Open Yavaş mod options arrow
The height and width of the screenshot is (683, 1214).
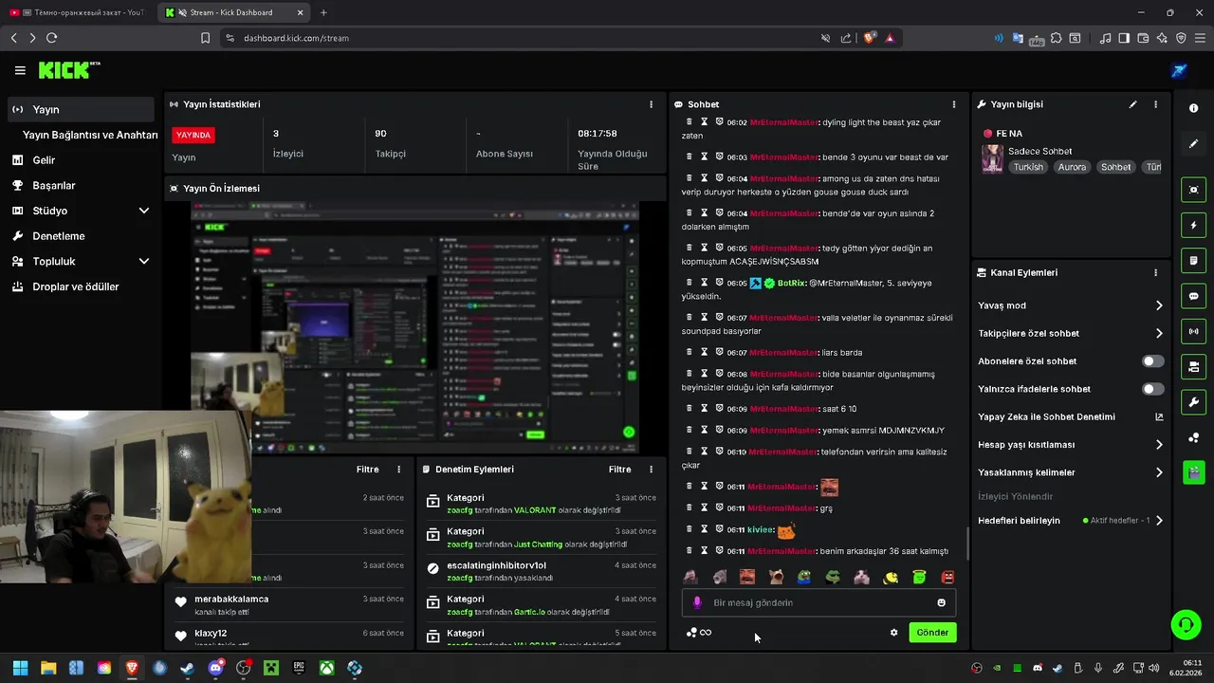[1159, 305]
